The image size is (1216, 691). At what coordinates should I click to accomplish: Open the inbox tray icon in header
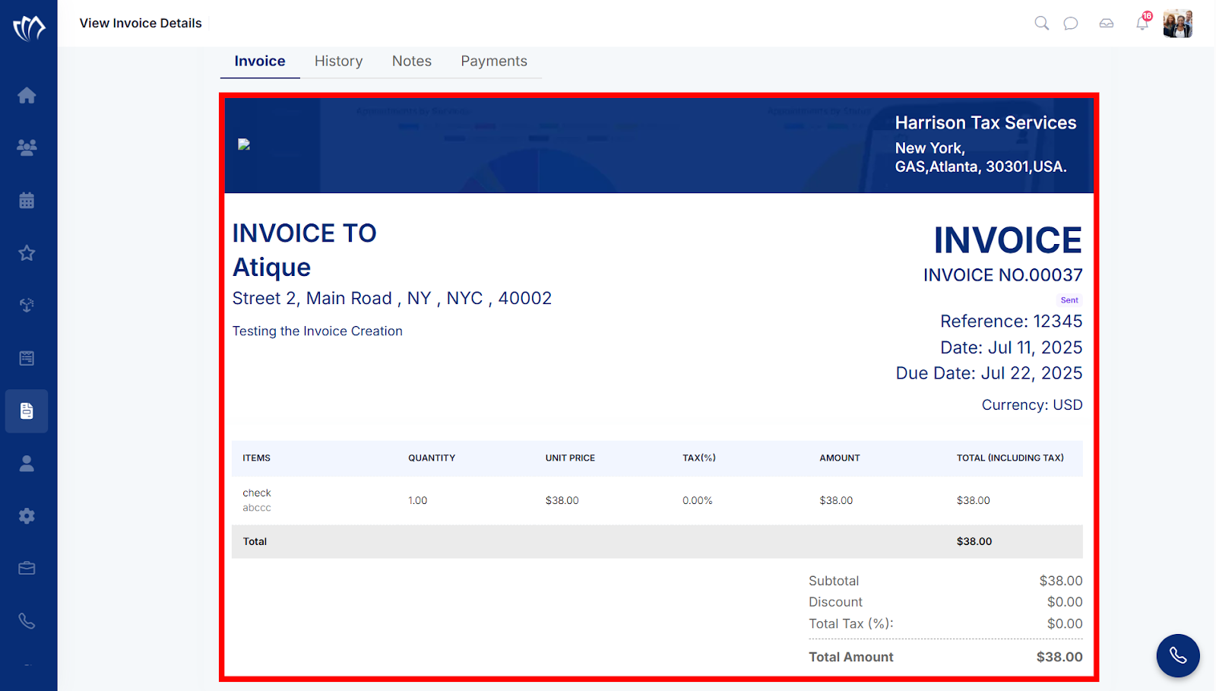pos(1107,24)
